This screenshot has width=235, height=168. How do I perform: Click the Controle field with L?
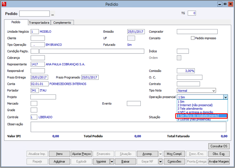point(34,117)
